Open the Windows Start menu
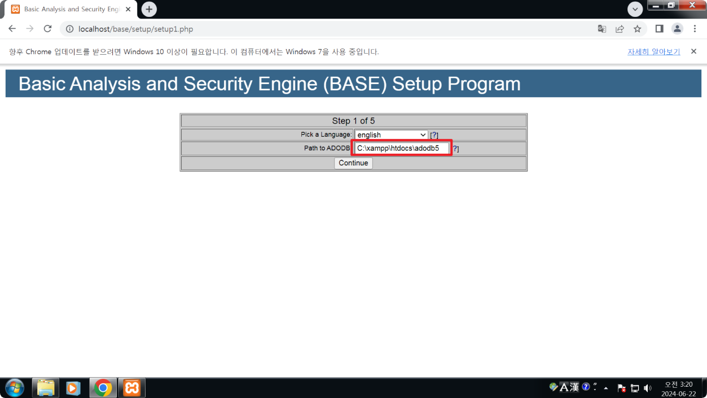 14,388
